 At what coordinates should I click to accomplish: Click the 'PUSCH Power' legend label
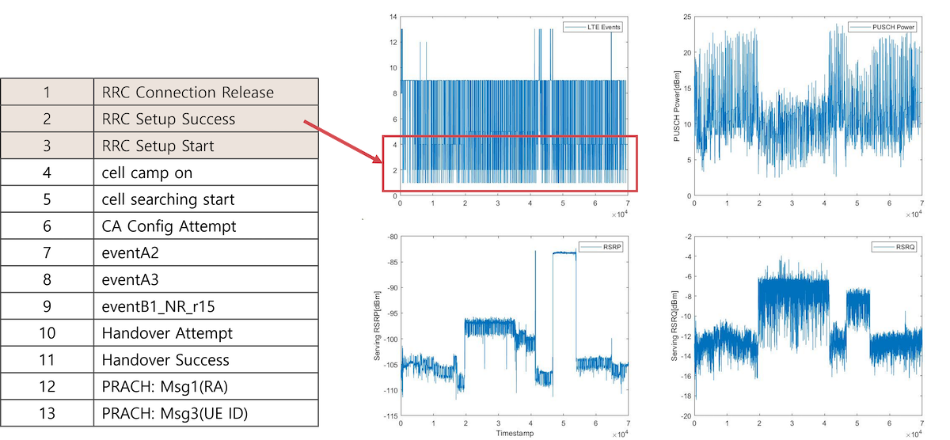[x=894, y=27]
